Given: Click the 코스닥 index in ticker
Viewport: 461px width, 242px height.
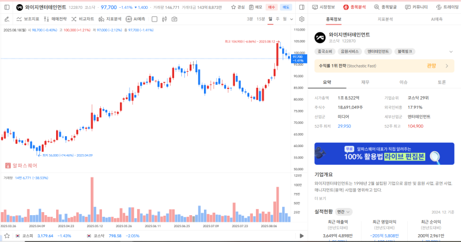Looking at the screenshot, I should (113, 236).
